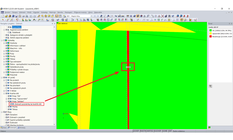Screen dimensions: 233x140
Task: Toggle the RASTR status bar button
Action: point(143,131)
